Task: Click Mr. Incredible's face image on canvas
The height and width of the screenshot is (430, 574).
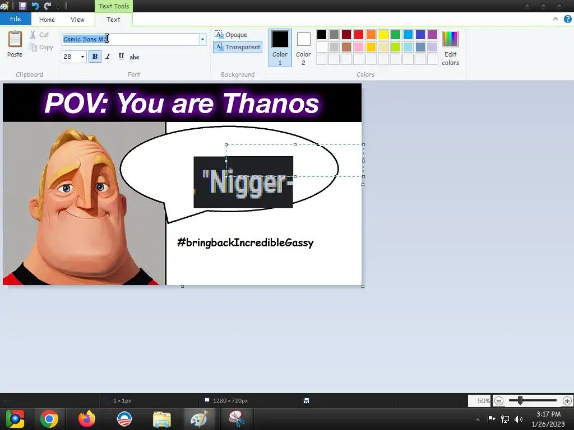Action: tap(84, 203)
